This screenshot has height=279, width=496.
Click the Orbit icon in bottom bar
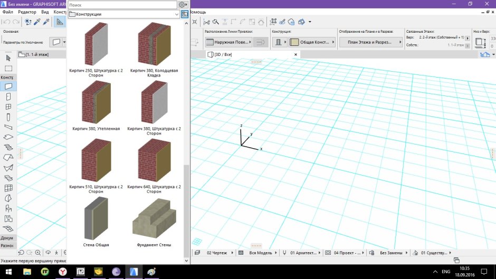48,253
